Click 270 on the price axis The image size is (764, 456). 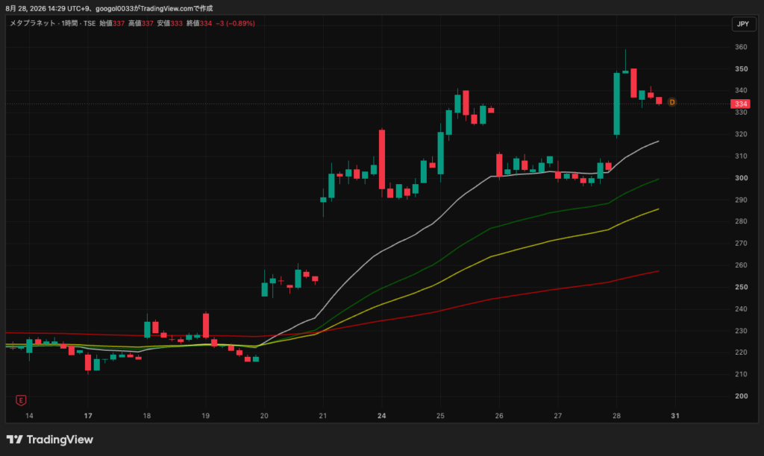click(x=741, y=244)
